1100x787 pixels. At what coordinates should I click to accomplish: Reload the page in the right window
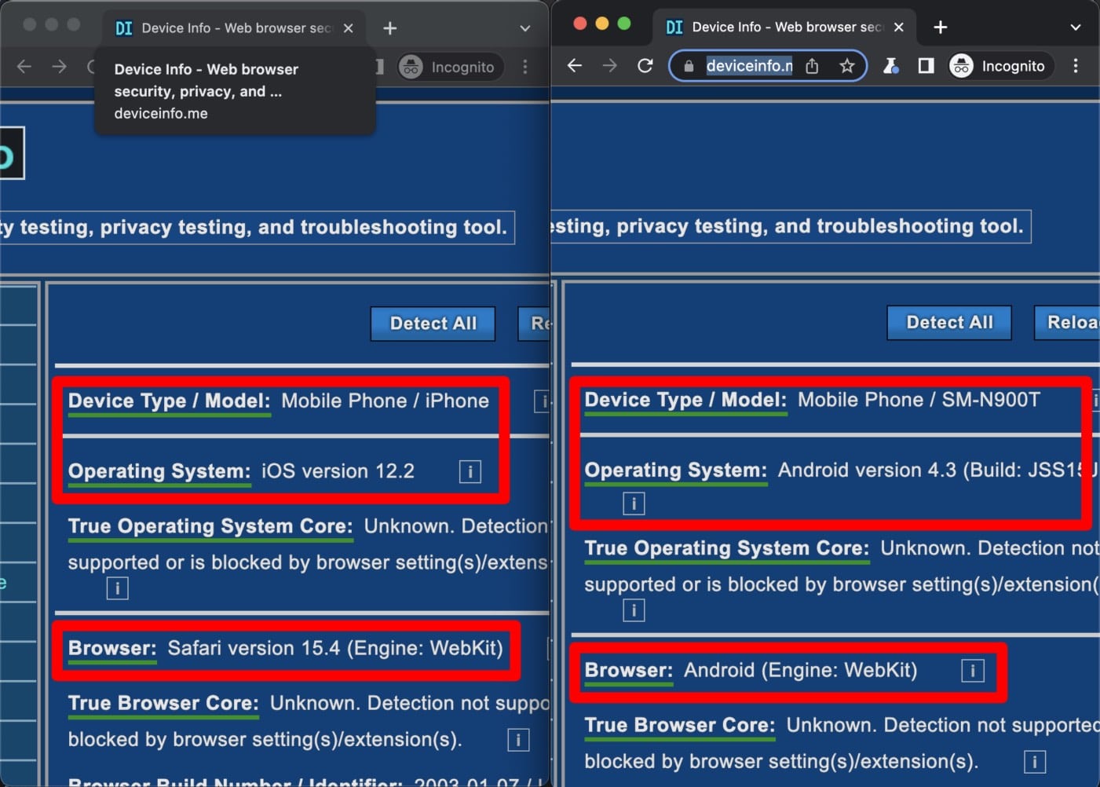click(x=645, y=65)
